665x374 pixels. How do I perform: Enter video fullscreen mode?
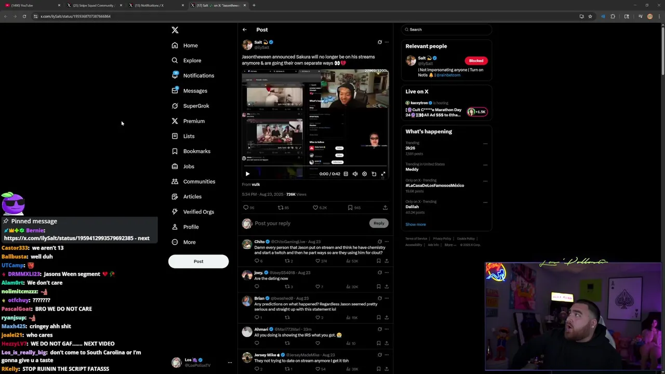click(x=383, y=174)
